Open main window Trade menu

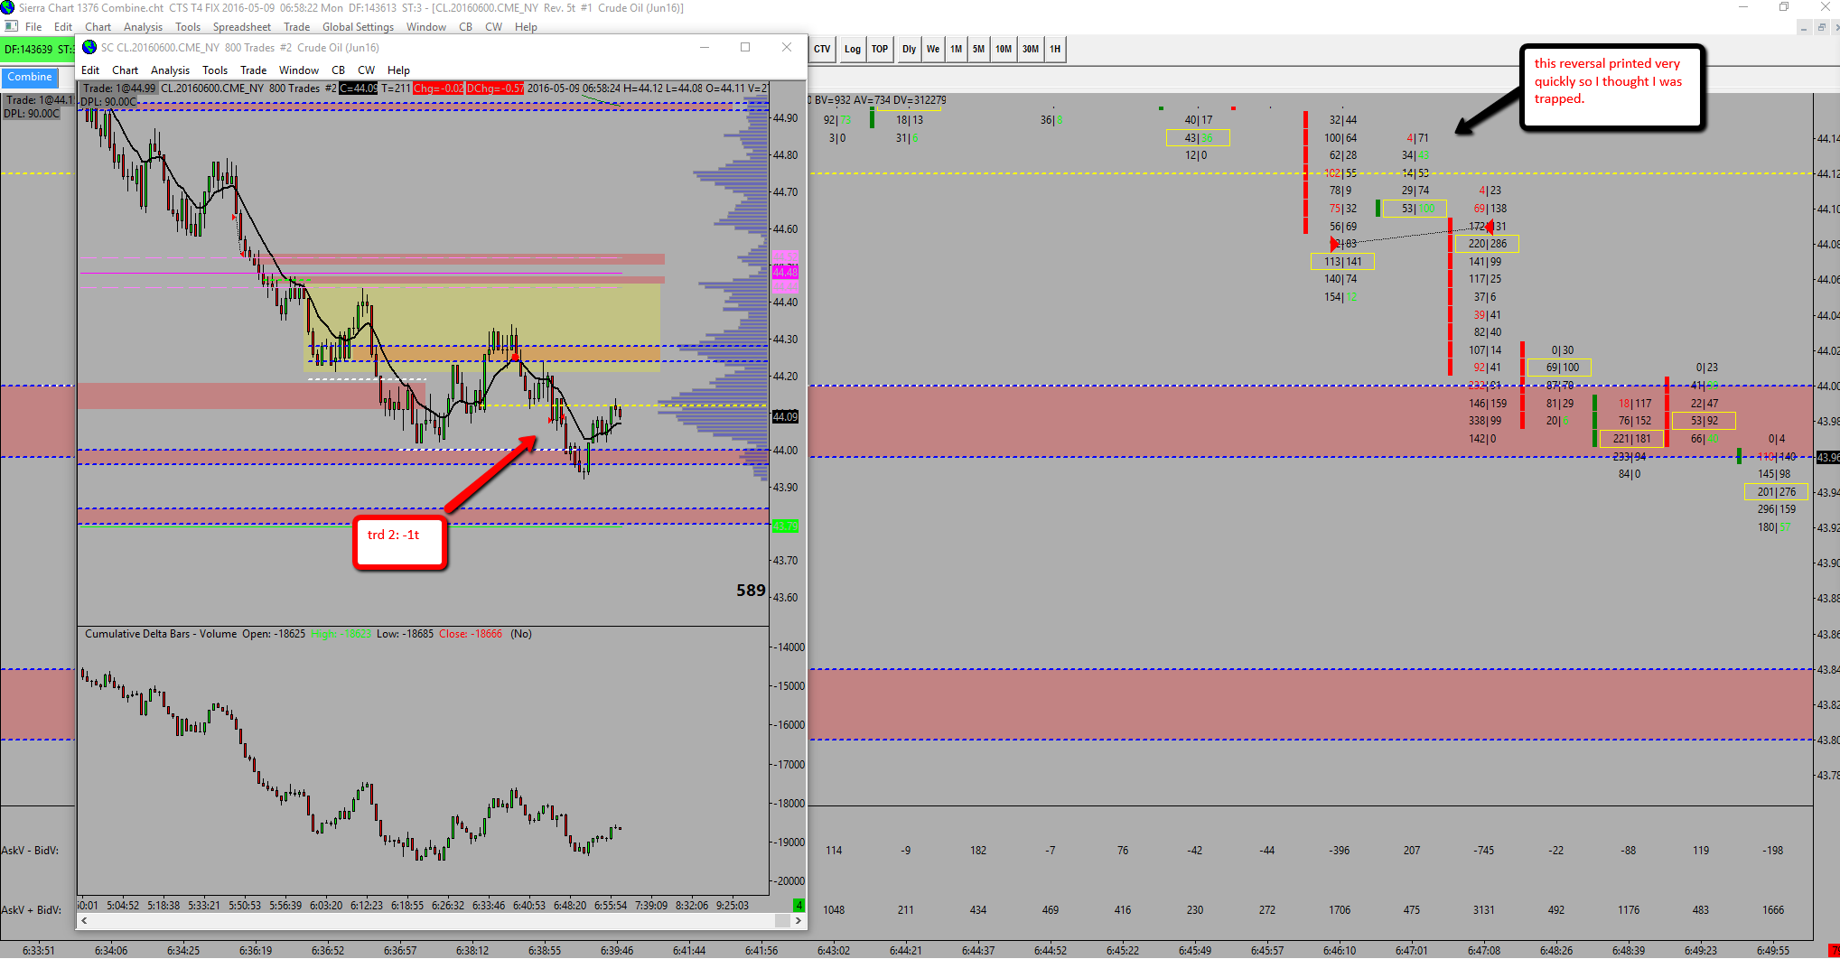pyautogui.click(x=296, y=27)
